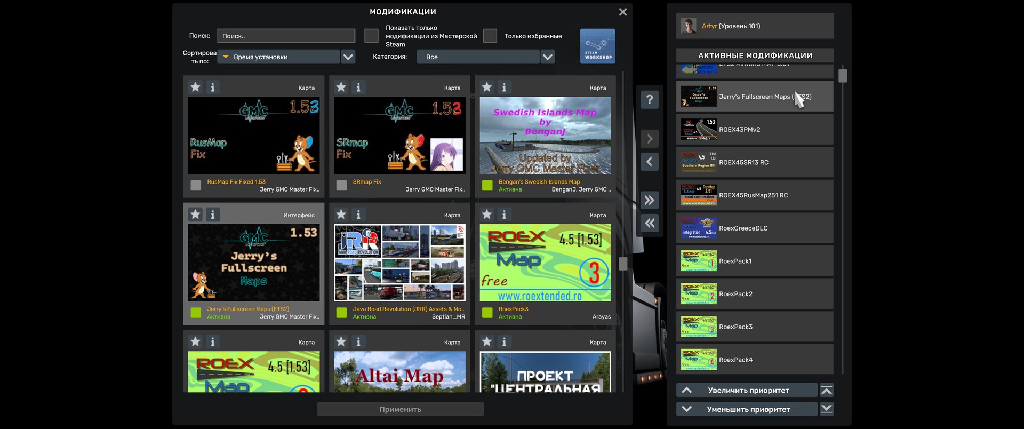Favorite the Проект Центральная map mod
The image size is (1024, 429).
[x=487, y=341]
